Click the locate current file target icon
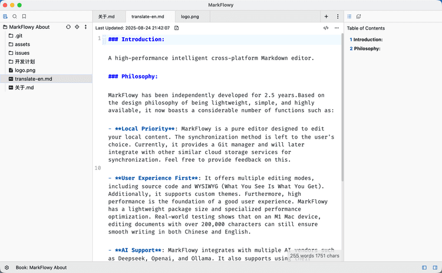442x273 pixels. (x=77, y=27)
